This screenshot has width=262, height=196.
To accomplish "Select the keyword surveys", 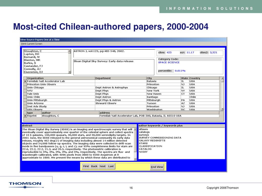I will pyautogui.click(x=144, y=135).
